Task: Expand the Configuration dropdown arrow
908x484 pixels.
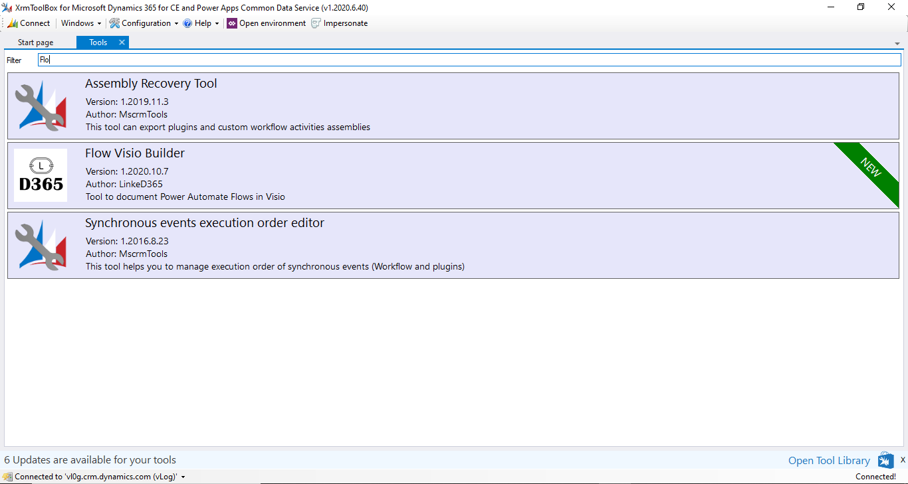Action: point(176,23)
